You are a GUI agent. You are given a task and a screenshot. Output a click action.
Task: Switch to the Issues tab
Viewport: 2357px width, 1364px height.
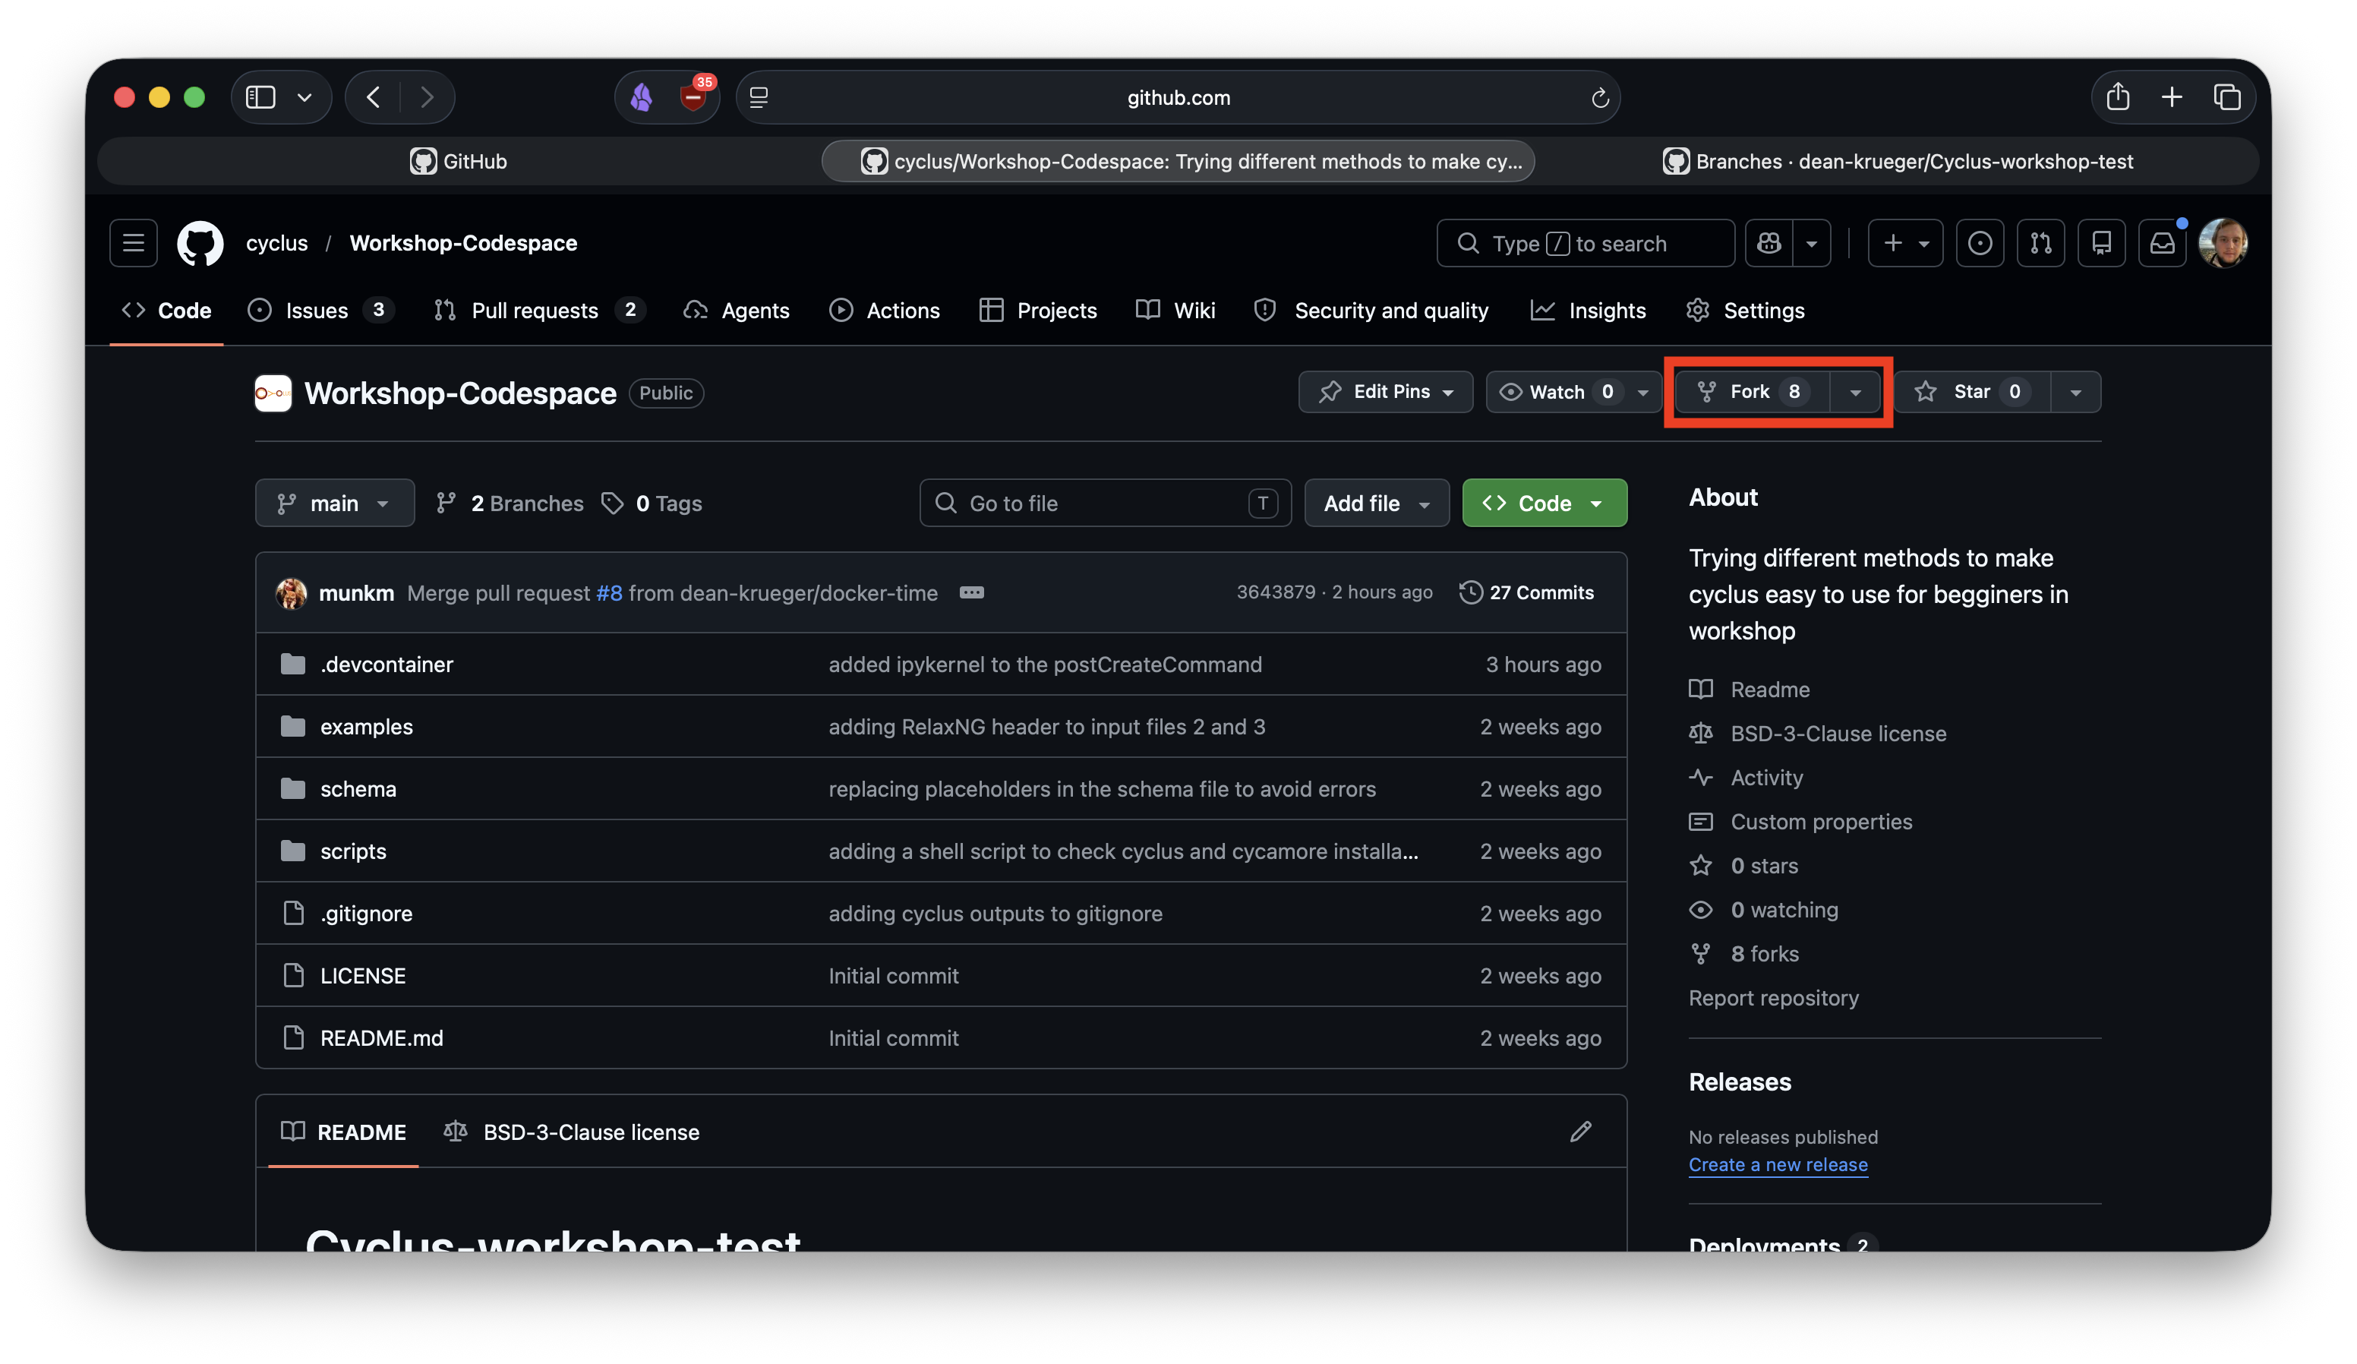320,311
